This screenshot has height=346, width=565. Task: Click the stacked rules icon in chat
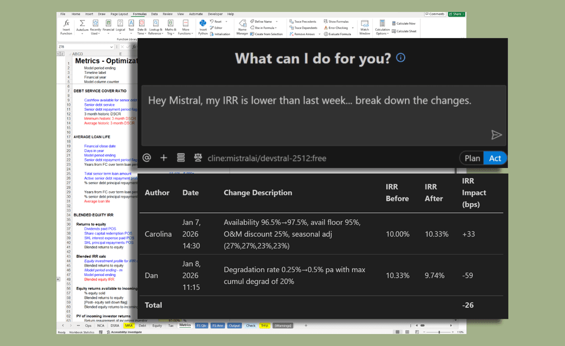tap(181, 158)
